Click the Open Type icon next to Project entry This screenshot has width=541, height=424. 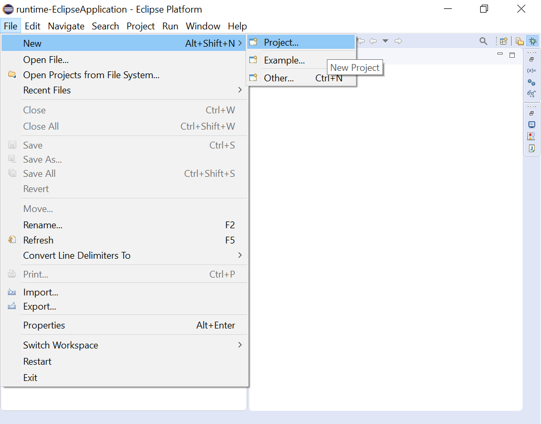coord(253,42)
